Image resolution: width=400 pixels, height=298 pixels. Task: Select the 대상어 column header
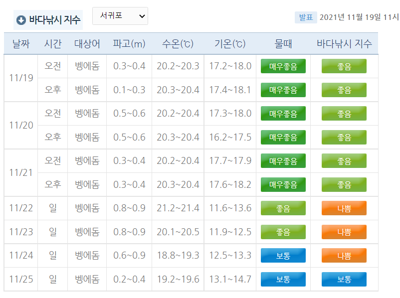point(87,43)
